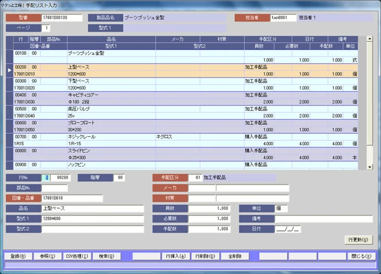Click the 行削除 (Delete row) button
The image size is (381, 274).
pyautogui.click(x=203, y=256)
